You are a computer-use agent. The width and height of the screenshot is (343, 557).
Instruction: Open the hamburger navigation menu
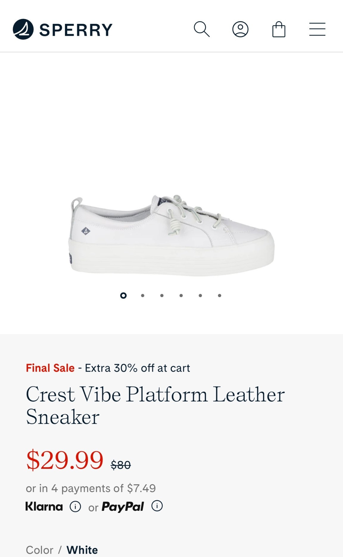[x=317, y=29]
